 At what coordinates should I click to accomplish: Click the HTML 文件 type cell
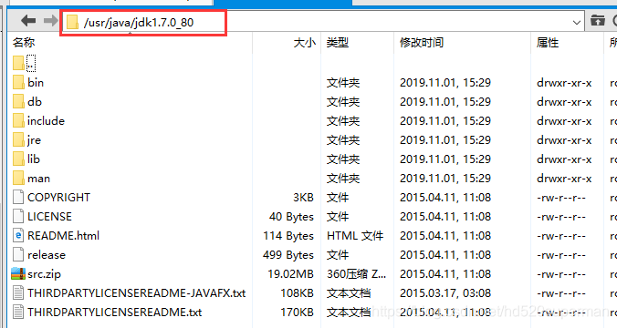(355, 236)
